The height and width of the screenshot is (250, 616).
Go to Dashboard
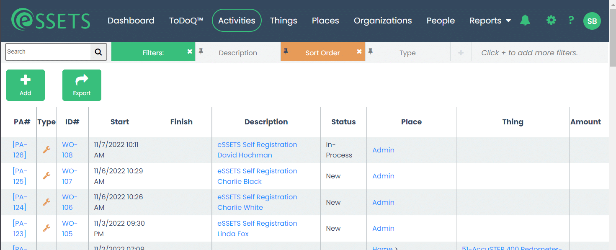131,21
